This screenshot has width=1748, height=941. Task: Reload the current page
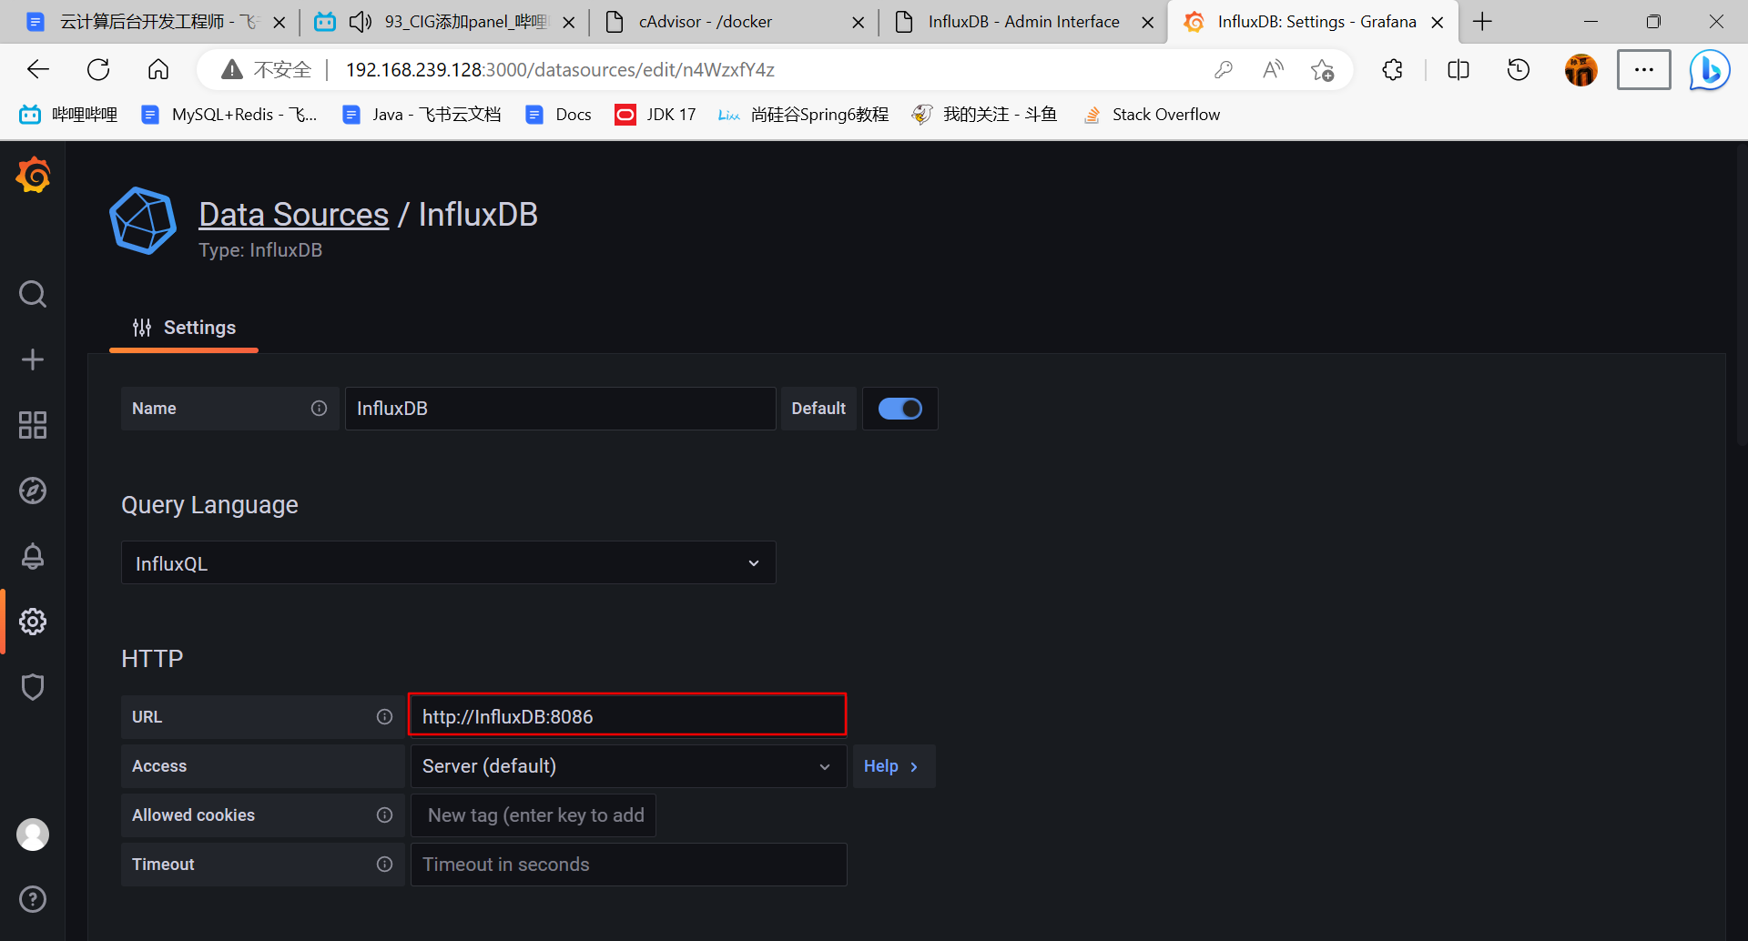coord(98,70)
